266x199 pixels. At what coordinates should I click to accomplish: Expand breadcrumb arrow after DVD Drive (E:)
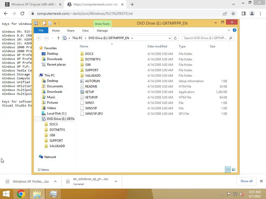pos(132,38)
